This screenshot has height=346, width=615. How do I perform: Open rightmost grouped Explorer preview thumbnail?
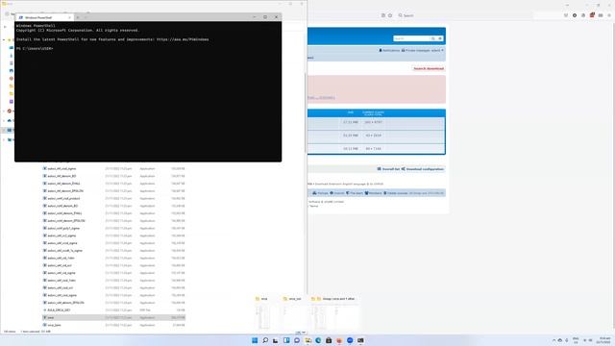pos(334,312)
